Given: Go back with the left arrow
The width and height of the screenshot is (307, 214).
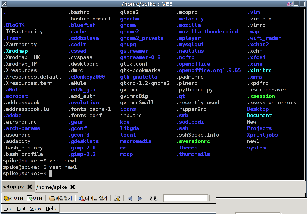Looking at the screenshot, I should (130, 199).
